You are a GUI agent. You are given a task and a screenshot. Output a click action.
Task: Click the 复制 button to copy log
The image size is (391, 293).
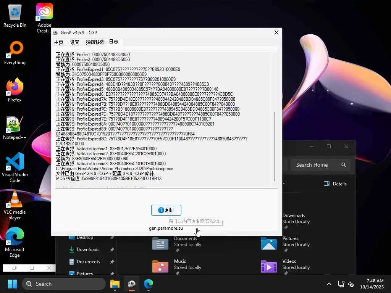[166, 210]
